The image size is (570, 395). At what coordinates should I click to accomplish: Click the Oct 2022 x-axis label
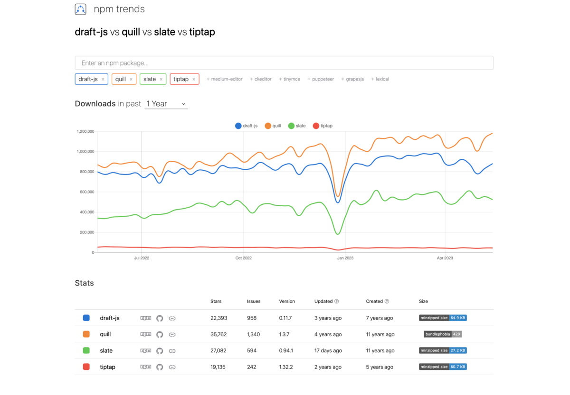pos(243,258)
